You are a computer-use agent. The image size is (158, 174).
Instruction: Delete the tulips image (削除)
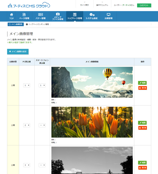[142, 128]
